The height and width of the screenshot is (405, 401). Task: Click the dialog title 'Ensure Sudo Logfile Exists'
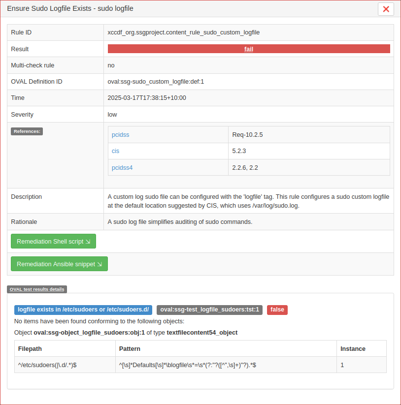[x=70, y=9]
